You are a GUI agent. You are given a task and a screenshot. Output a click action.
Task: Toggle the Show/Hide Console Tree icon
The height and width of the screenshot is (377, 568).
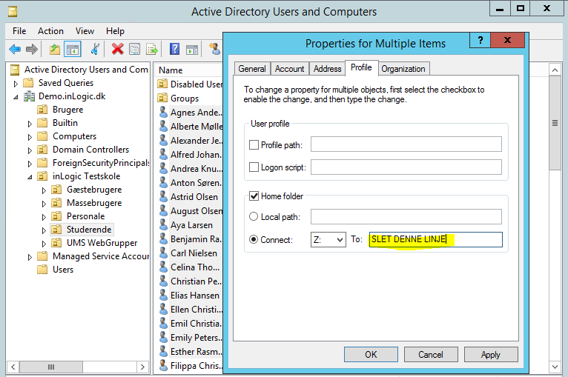pyautogui.click(x=73, y=50)
